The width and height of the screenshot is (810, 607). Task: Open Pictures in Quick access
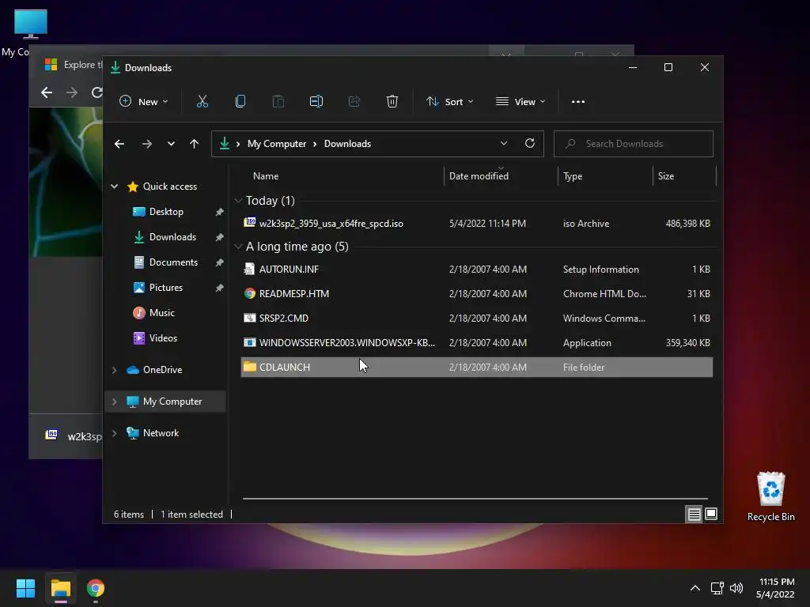click(166, 288)
